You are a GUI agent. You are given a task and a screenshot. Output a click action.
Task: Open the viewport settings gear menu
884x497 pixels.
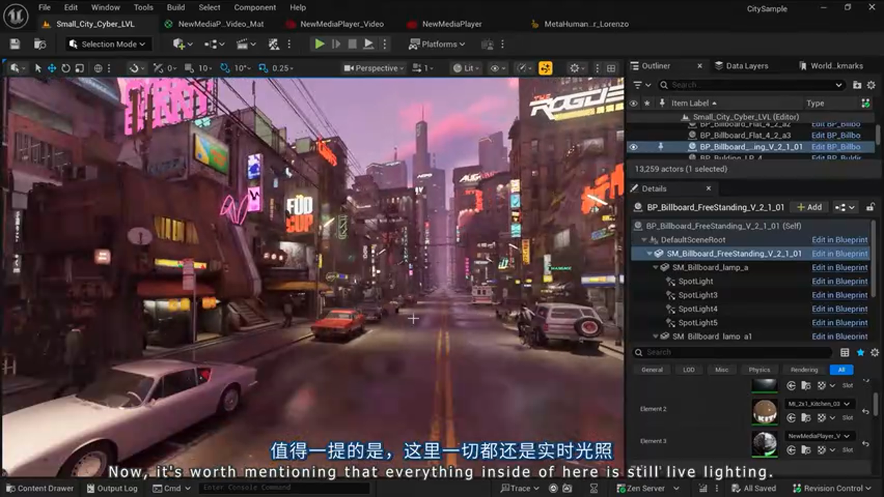[x=575, y=68]
